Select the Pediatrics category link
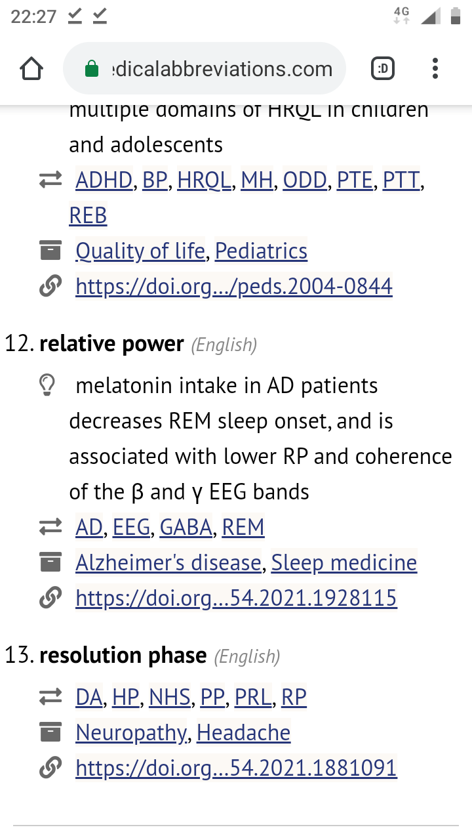The width and height of the screenshot is (472, 840). [x=261, y=251]
